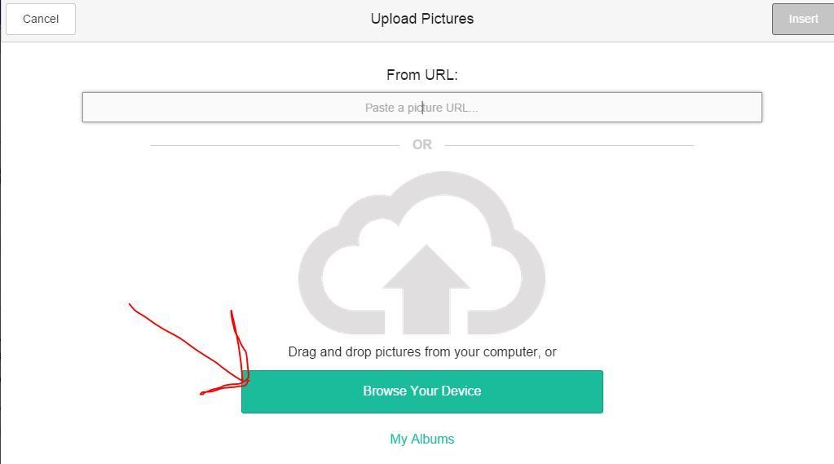Click the text cursor in the URL field
Viewport: 834px width, 464px height.
click(x=422, y=108)
